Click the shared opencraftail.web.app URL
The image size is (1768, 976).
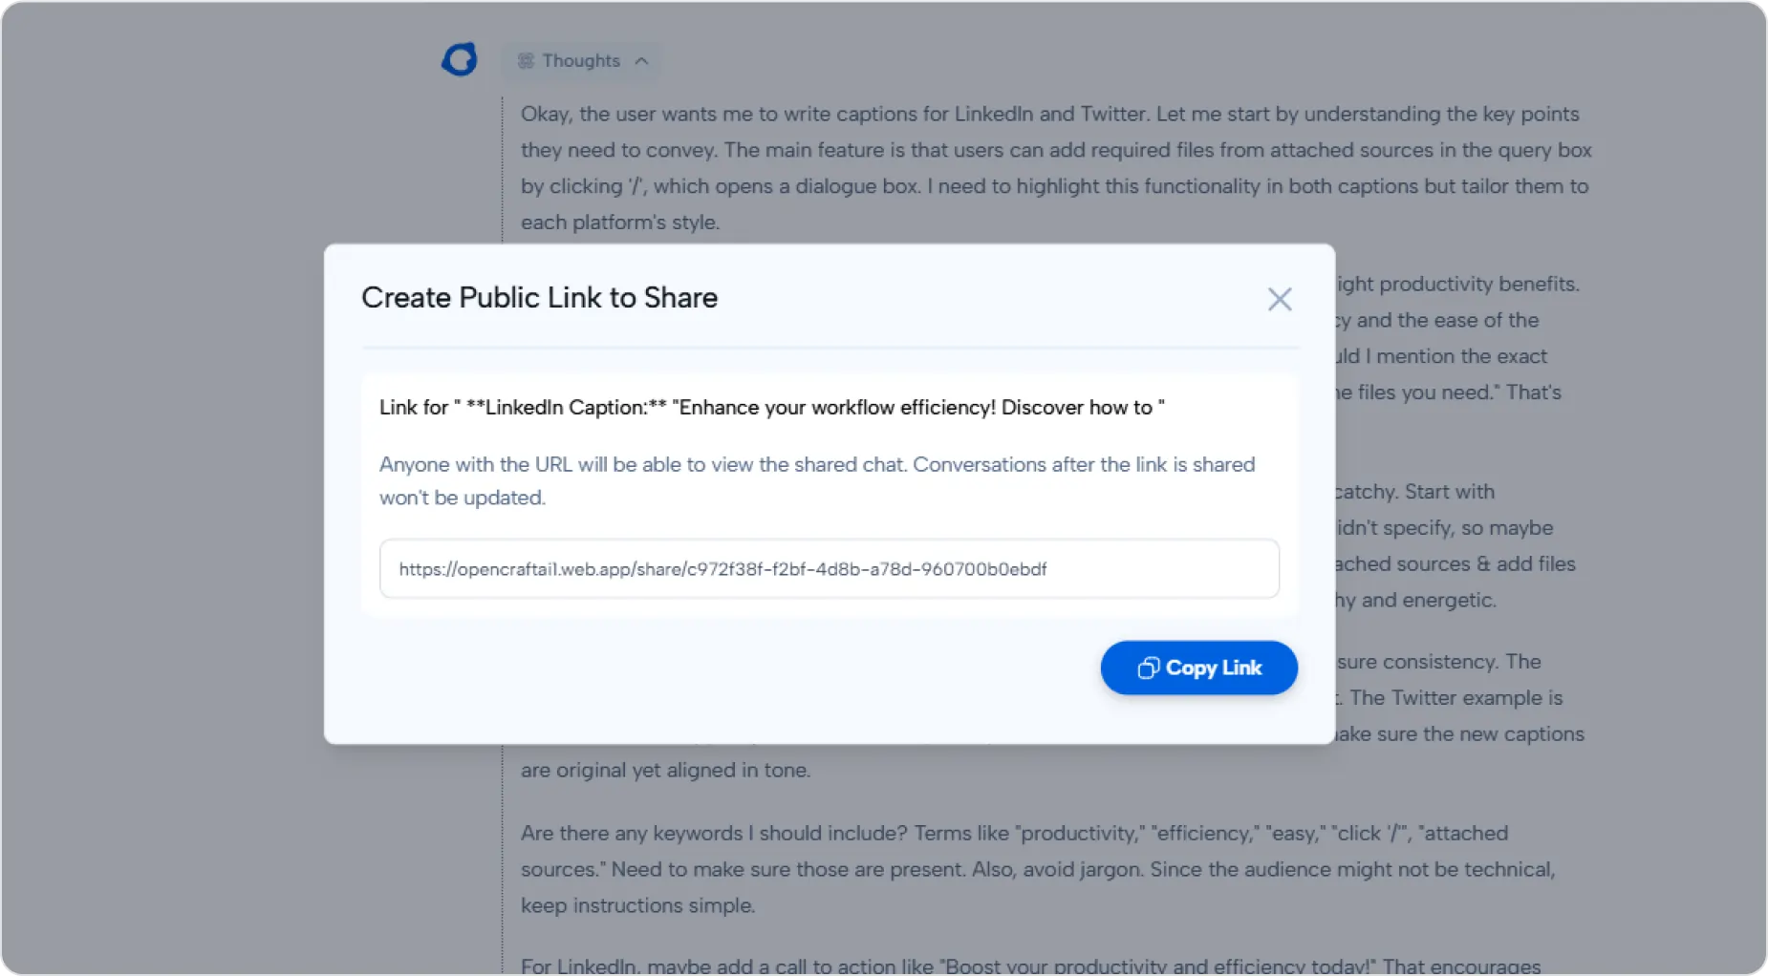coord(722,568)
